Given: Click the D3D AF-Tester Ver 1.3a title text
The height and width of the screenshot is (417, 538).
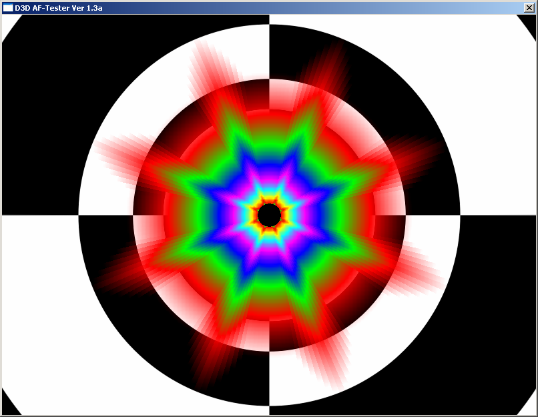Looking at the screenshot, I should coord(57,7).
